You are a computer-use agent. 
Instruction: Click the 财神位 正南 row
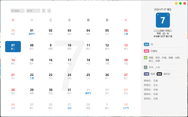click(x=151, y=99)
